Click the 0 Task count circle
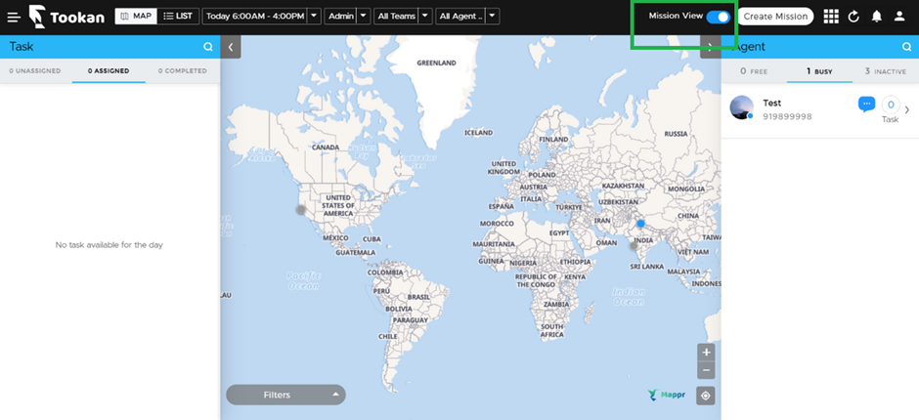The width and height of the screenshot is (919, 420). [891, 105]
